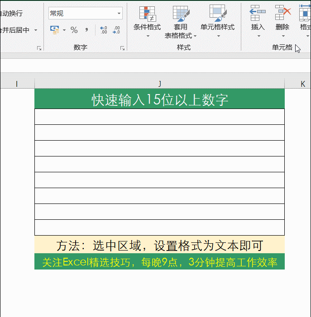
Task: Click the 自动换行 wrap text button
Action: [11, 14]
